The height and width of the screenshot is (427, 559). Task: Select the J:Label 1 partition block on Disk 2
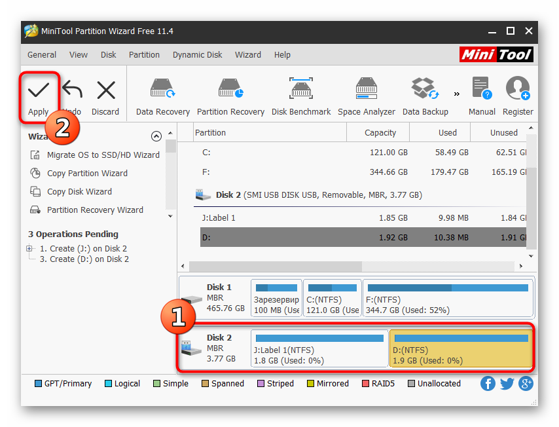pyautogui.click(x=319, y=348)
